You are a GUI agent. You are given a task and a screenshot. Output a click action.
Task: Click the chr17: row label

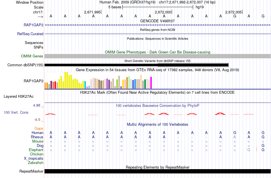[38, 12]
